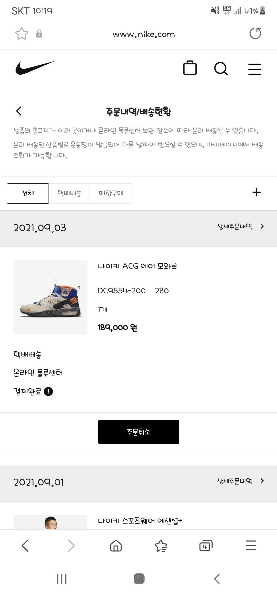The width and height of the screenshot is (277, 594).
Task: Select the 전체 filter tab
Action: pos(28,193)
